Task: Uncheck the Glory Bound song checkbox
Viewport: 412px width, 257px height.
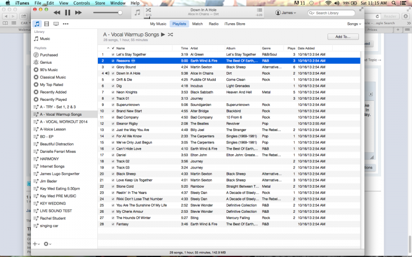Action: [x=113, y=67]
